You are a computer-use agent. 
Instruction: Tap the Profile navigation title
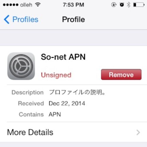click(x=73, y=19)
